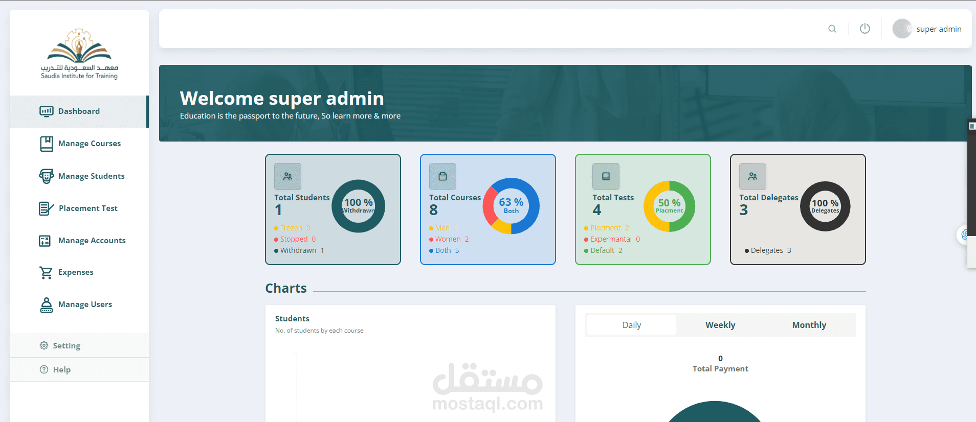Click the super admin username label
Image resolution: width=976 pixels, height=422 pixels.
(939, 29)
